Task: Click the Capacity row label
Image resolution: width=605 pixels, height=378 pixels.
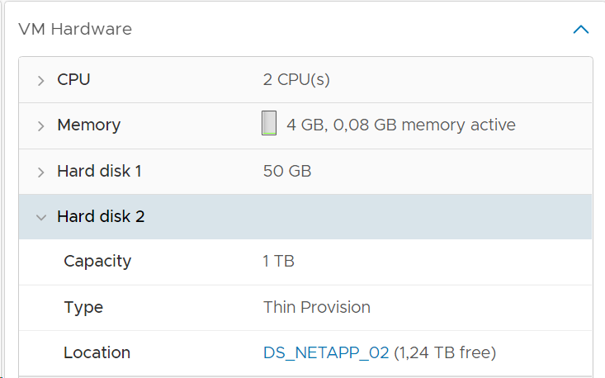Action: pyautogui.click(x=97, y=262)
